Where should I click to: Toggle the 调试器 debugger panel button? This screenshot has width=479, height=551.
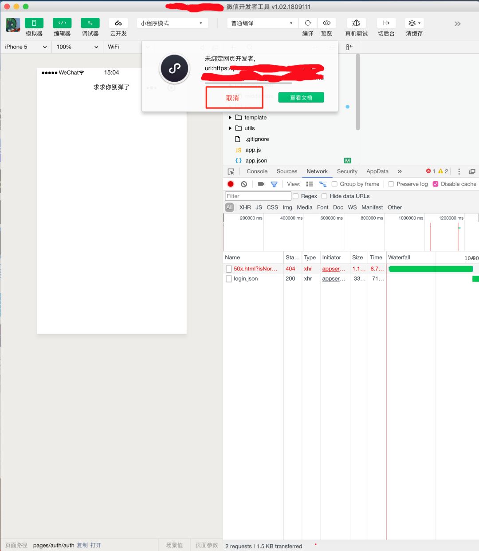coord(90,23)
